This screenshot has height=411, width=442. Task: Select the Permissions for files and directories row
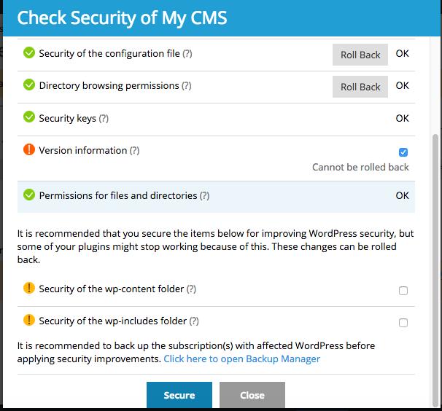(219, 195)
